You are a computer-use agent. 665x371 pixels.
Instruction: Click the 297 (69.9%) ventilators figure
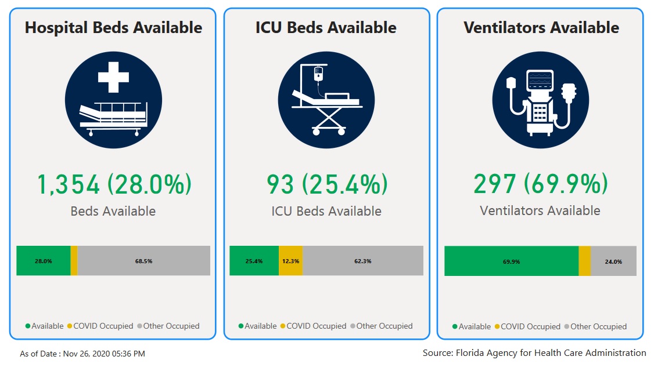(541, 184)
